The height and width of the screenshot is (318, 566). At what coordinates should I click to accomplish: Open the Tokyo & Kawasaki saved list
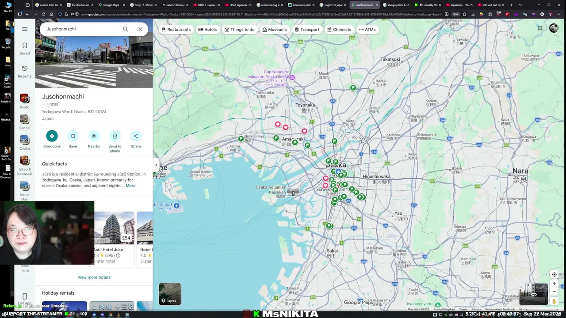tap(25, 166)
